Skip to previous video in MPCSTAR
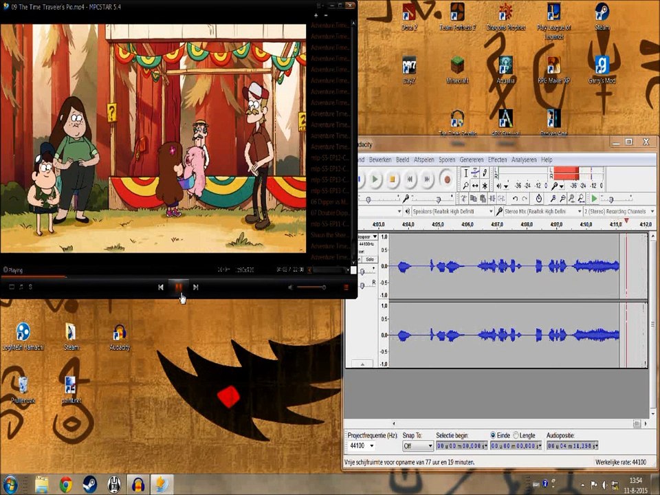 [160, 287]
